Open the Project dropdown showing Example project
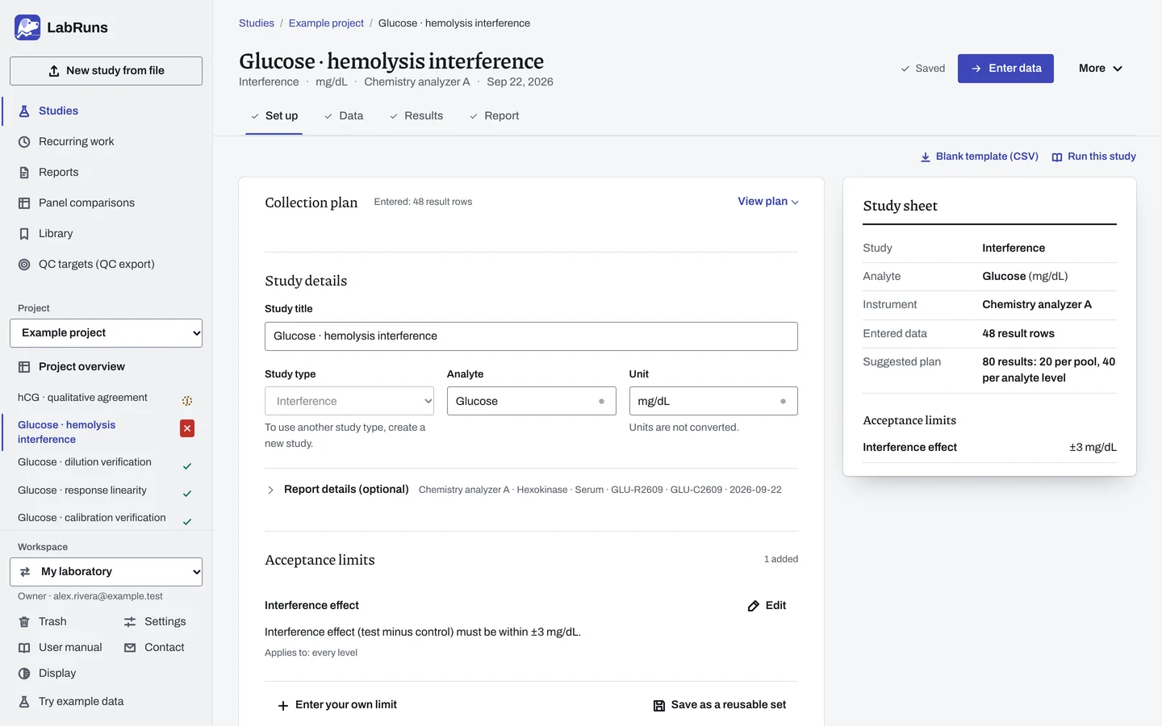Image resolution: width=1162 pixels, height=726 pixels. pos(106,333)
